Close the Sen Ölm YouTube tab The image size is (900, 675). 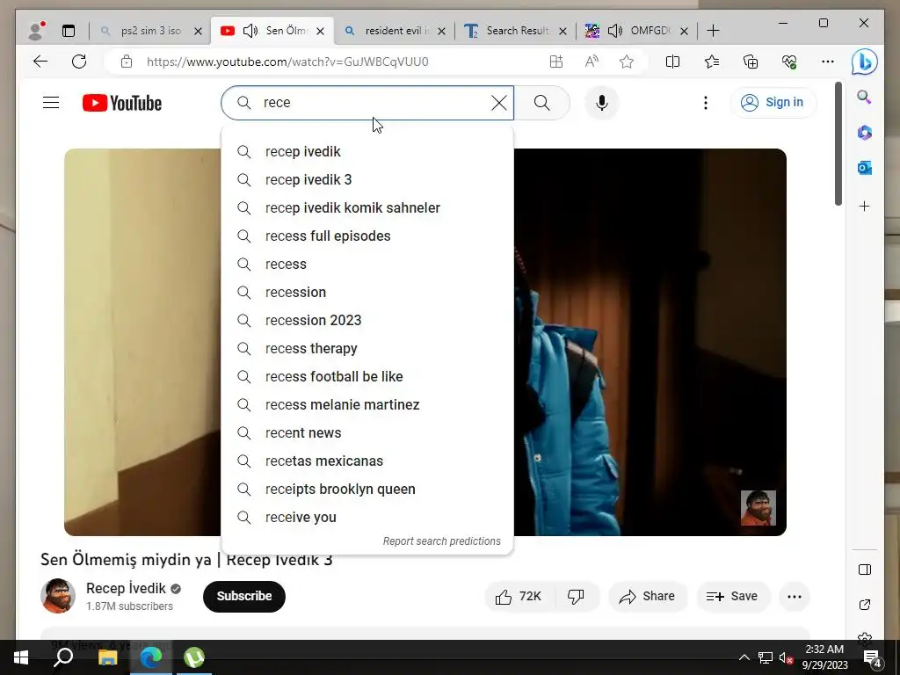click(x=320, y=31)
